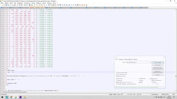
Task: Close the active arduino_generateurs_cpp.js tab
Action: point(45,8)
